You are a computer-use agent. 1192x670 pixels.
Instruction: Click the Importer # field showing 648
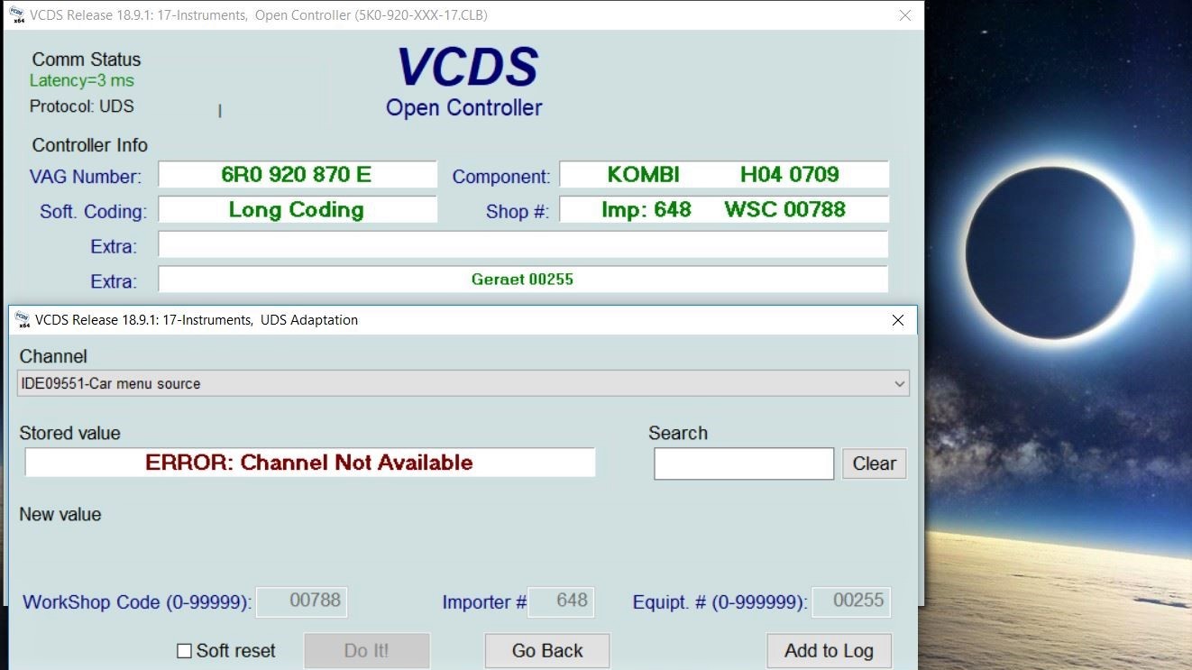click(561, 601)
